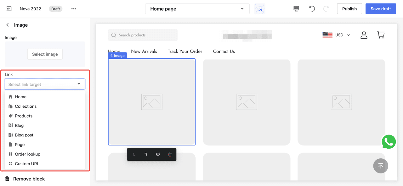This screenshot has width=403, height=186.
Task: Select the highlighted first image placeholder
Action: point(152,102)
